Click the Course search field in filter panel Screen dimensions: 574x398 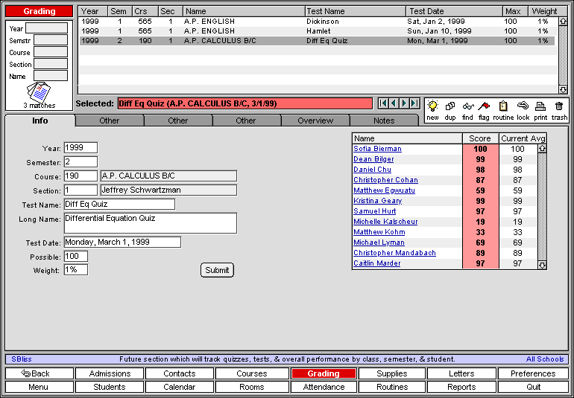pos(51,52)
